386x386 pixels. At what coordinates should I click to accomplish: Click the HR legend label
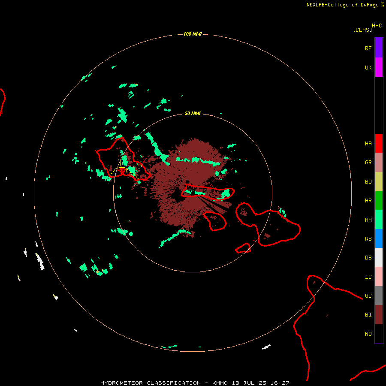coord(368,201)
